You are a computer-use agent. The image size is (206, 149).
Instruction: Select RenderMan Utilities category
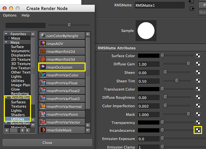click(18, 119)
